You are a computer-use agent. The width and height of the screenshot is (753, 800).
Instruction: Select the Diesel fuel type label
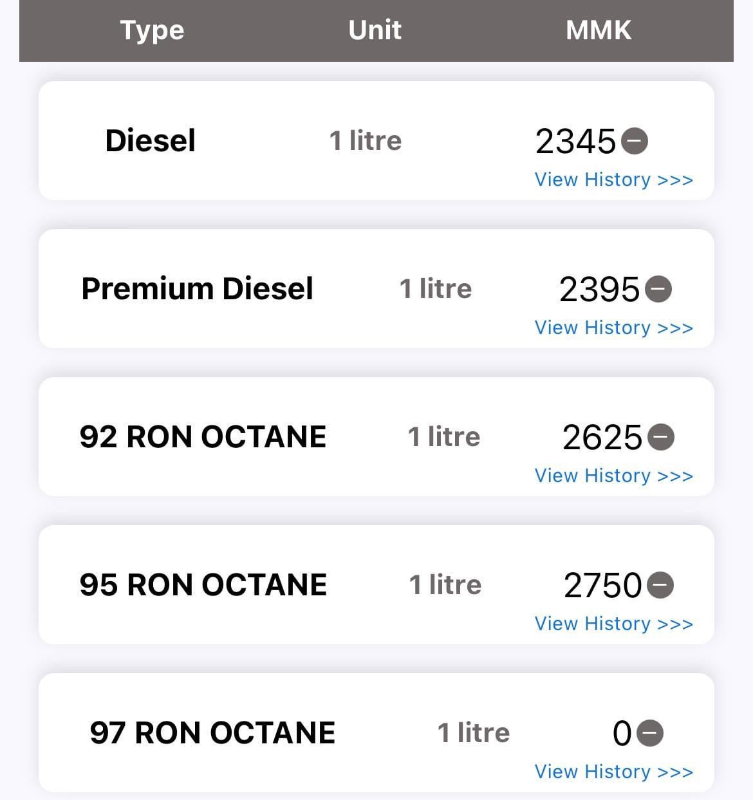tap(150, 141)
